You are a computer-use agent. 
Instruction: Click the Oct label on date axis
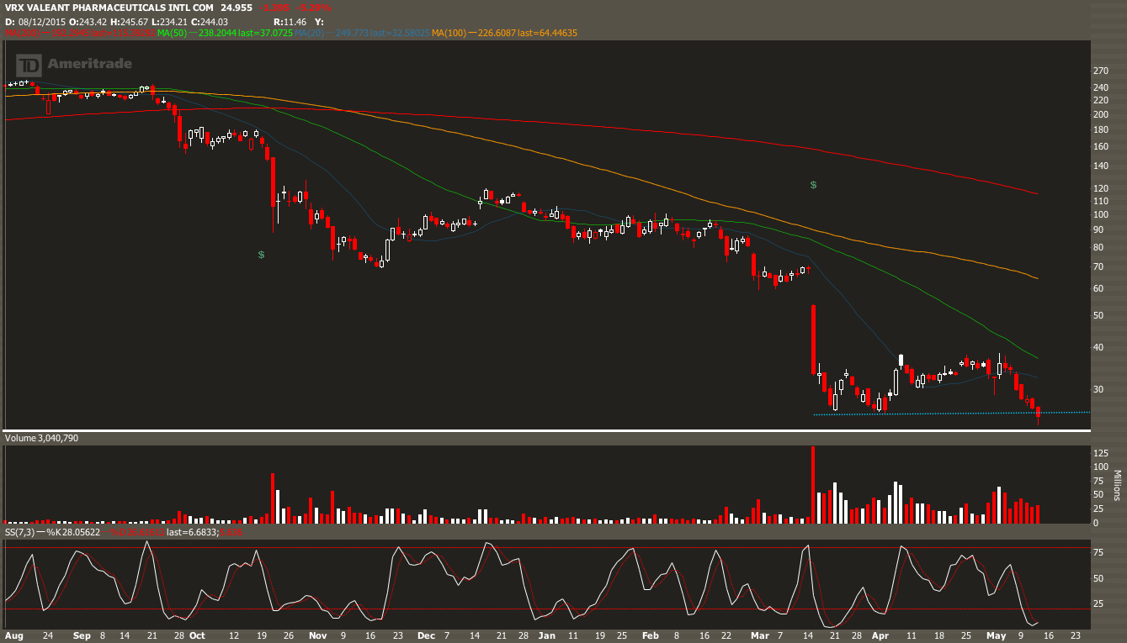[x=197, y=635]
